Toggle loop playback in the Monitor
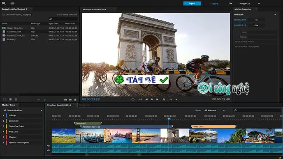 coord(133,99)
